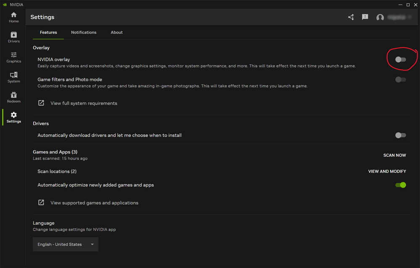Disable automatically optimize new games toggle
The image size is (420, 268).
tap(401, 185)
